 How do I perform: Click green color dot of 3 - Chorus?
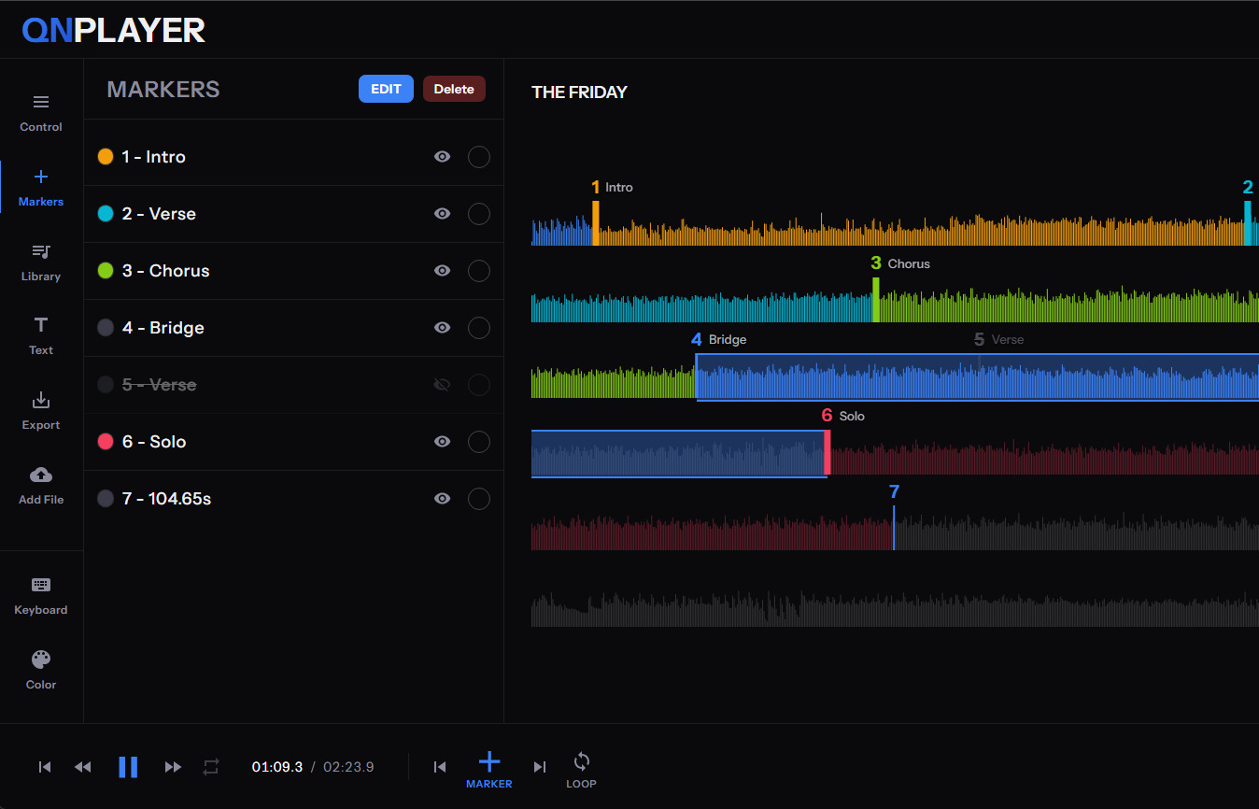point(106,271)
